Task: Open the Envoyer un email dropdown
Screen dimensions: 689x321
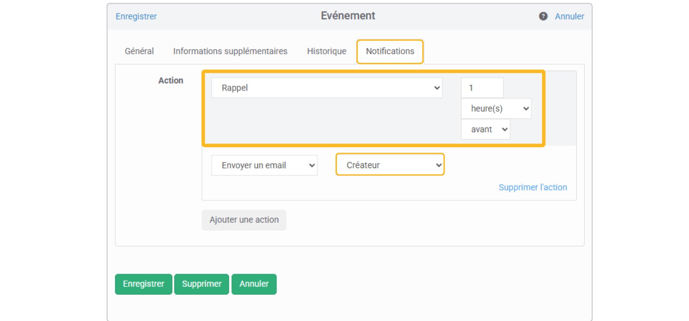Action: (264, 165)
